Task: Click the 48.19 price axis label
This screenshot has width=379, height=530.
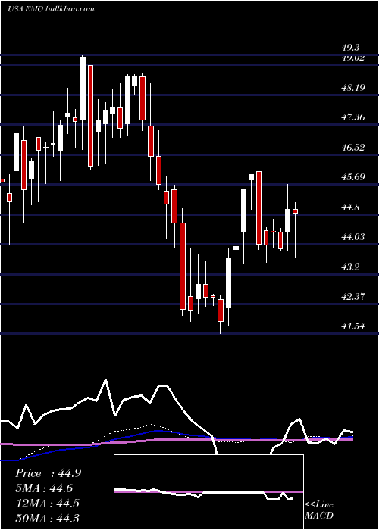Action: (353, 88)
